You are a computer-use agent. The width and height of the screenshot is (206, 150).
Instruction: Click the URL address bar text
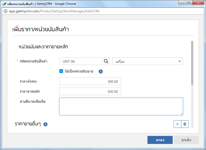point(54,11)
